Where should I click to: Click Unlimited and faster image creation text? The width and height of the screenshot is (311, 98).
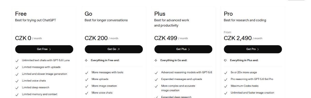252,93
